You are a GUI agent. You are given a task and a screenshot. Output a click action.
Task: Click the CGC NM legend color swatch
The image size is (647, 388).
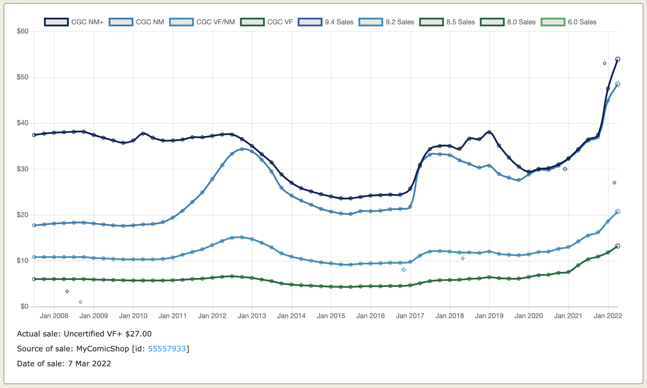pyautogui.click(x=121, y=22)
